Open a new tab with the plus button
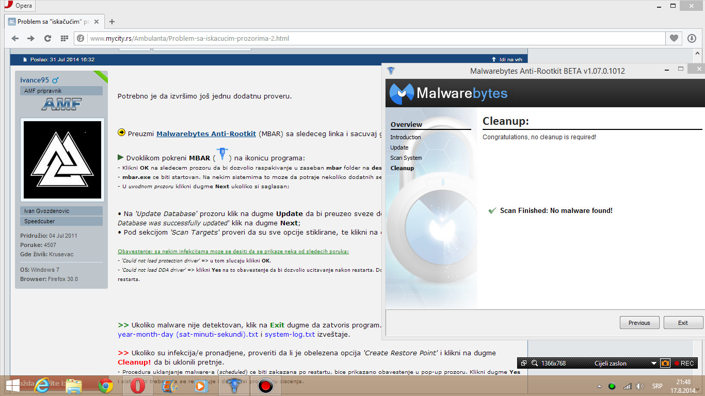 (112, 22)
